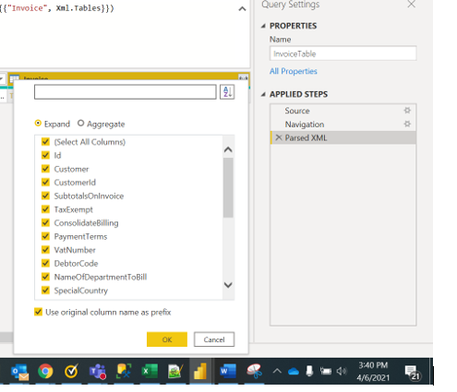Image resolution: width=457 pixels, height=392 pixels.
Task: Collapse the PROPERTIES section
Action: (x=263, y=26)
